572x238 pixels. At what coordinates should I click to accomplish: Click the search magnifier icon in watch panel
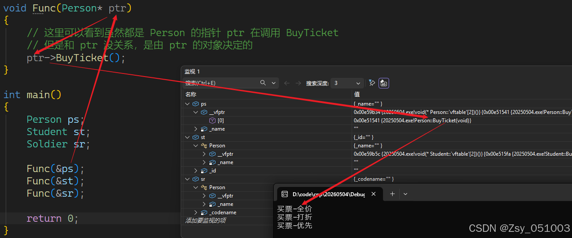pyautogui.click(x=263, y=83)
